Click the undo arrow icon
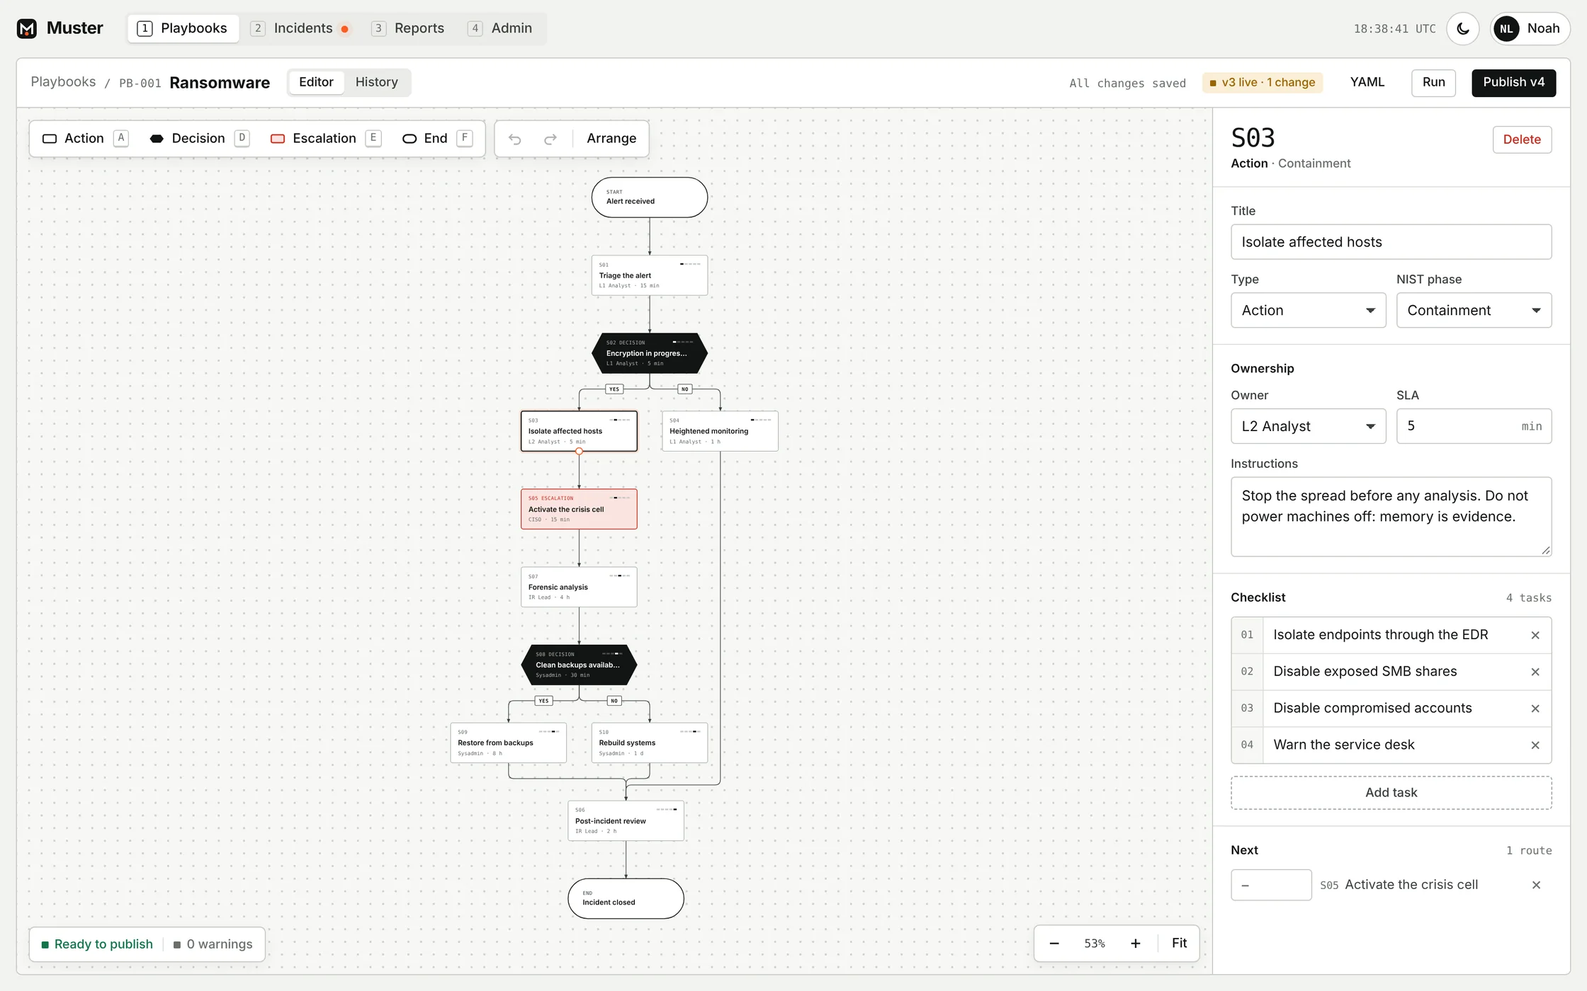Image resolution: width=1587 pixels, height=991 pixels. click(515, 139)
